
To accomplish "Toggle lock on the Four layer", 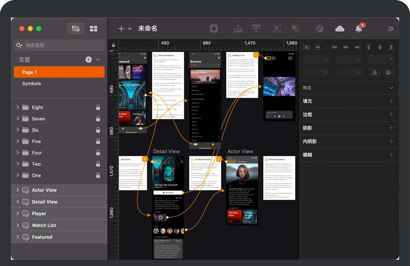I will (98, 153).
